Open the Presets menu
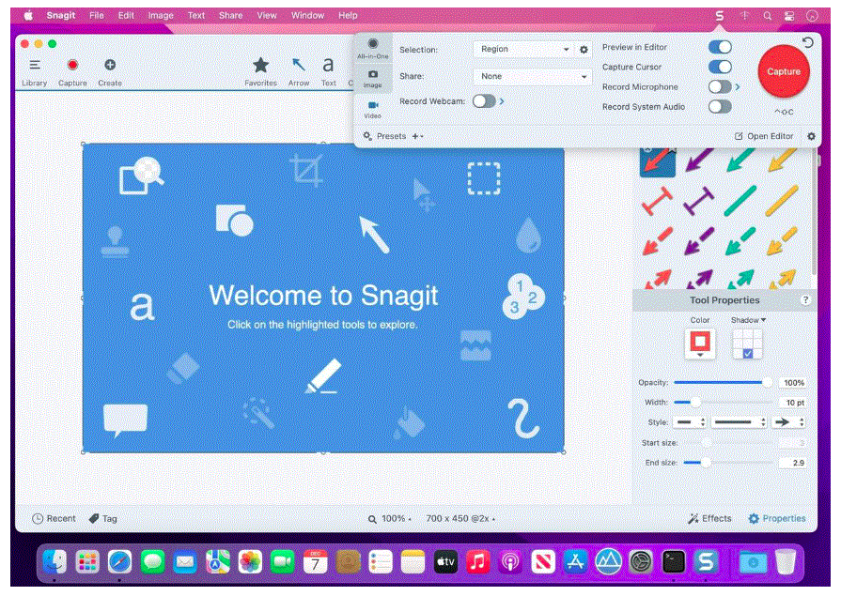This screenshot has height=596, width=841. coord(384,136)
